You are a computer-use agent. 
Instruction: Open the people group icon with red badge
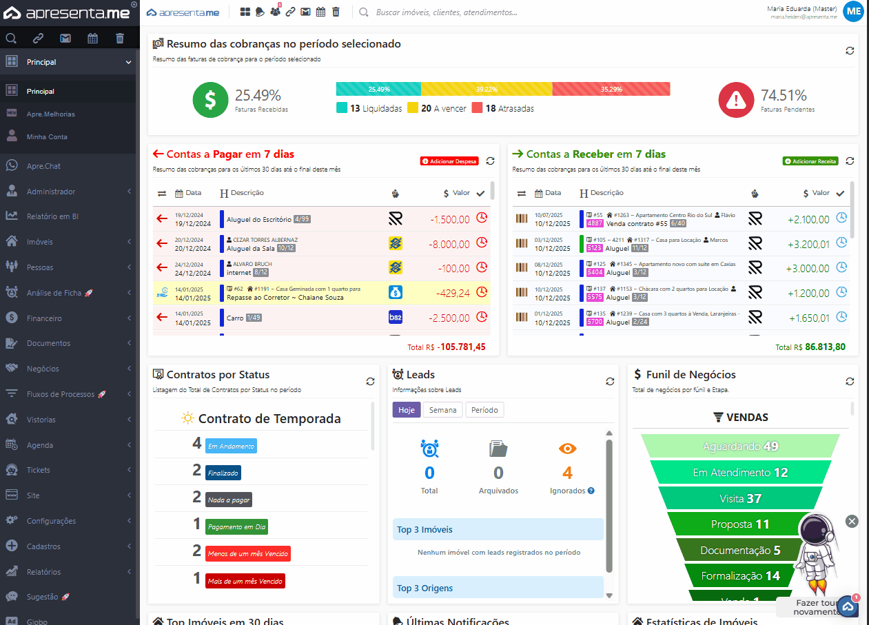(x=275, y=12)
